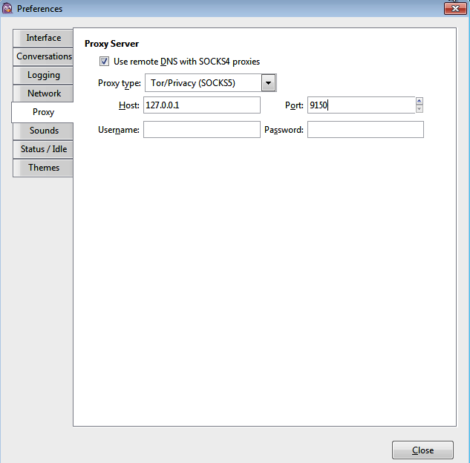Open the Themes tab
This screenshot has width=470, height=463.
click(x=43, y=168)
